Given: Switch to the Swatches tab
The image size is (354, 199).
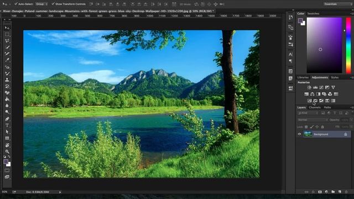Looking at the screenshot, I should pos(313,13).
